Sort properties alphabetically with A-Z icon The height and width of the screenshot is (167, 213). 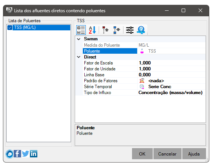92,30
